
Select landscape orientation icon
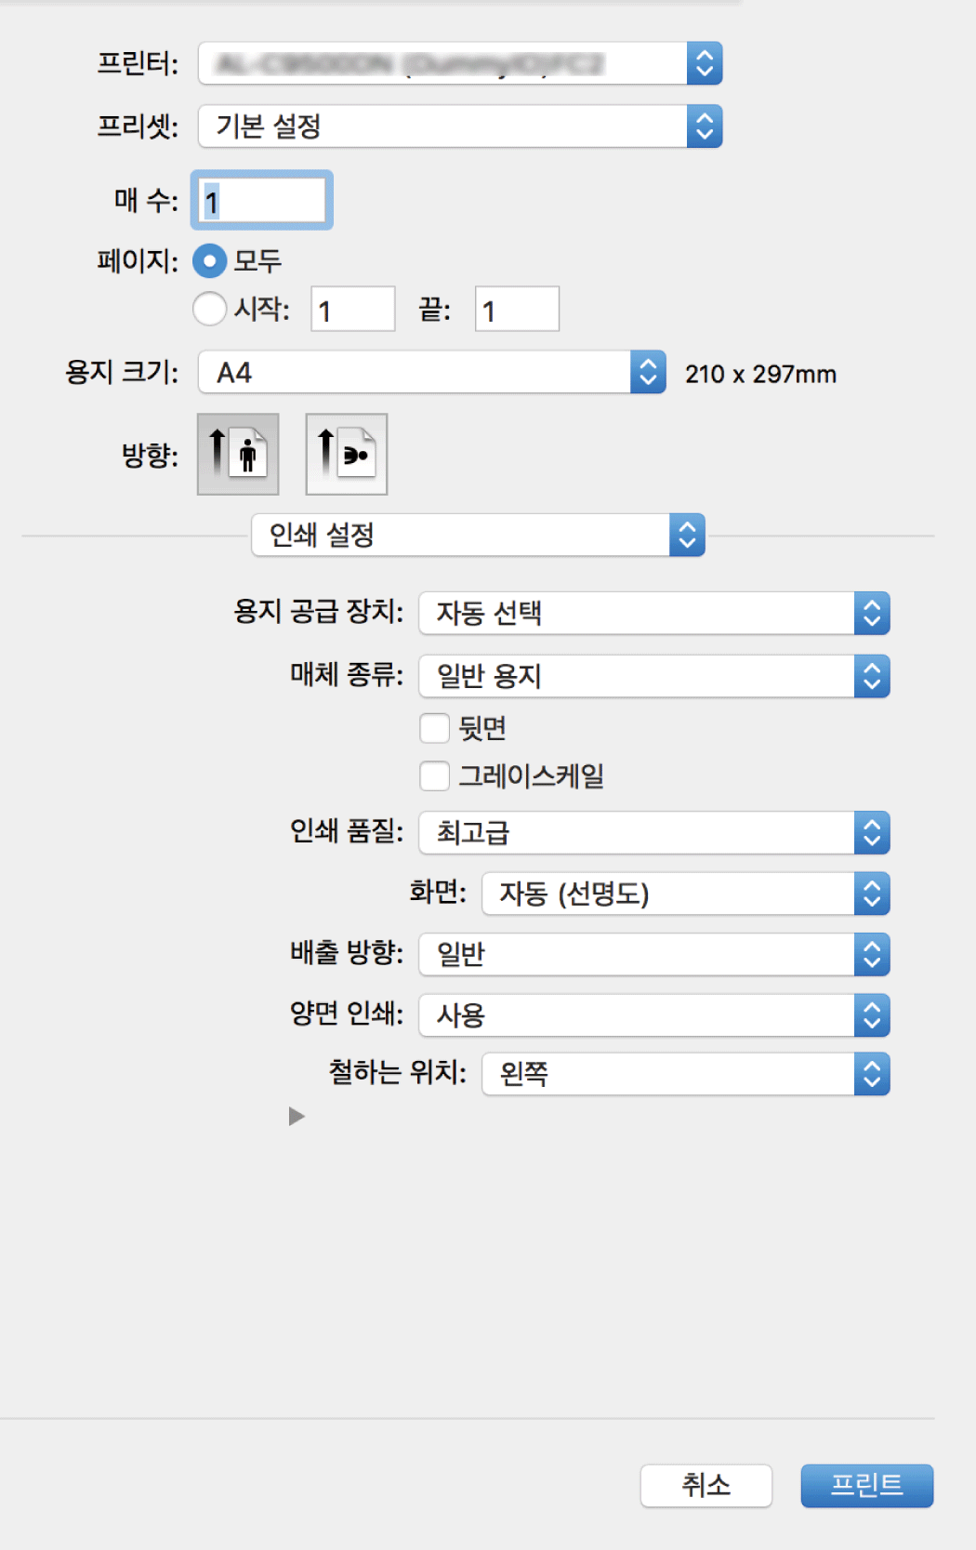[346, 454]
